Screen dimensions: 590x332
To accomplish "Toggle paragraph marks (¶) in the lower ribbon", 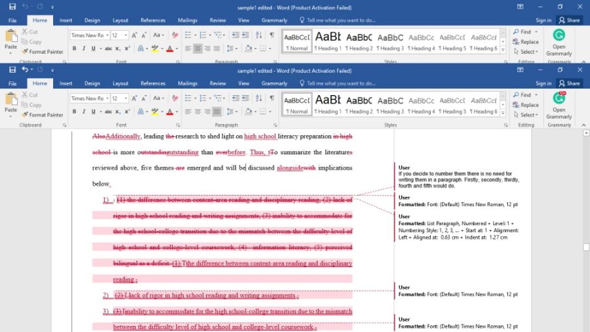I will pyautogui.click(x=271, y=98).
